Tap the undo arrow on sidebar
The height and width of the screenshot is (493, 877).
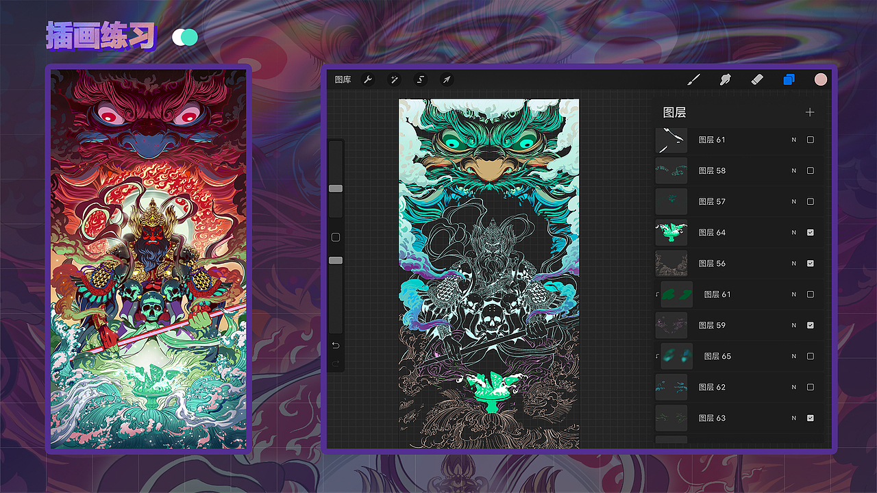tap(336, 345)
